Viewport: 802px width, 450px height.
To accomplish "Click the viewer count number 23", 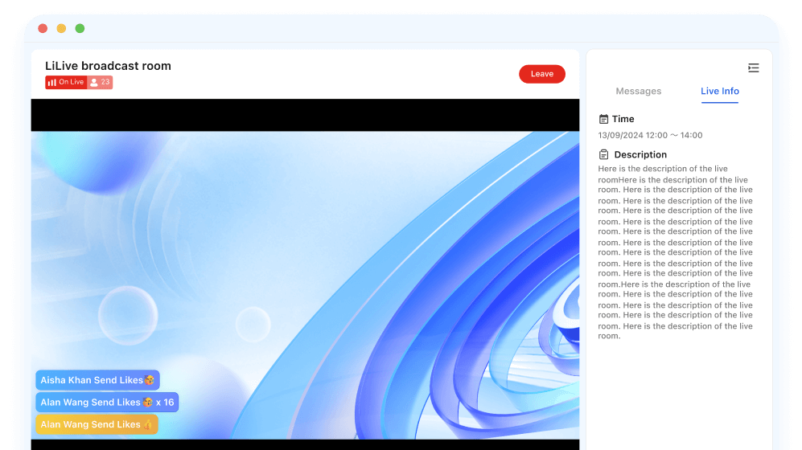I will (105, 82).
